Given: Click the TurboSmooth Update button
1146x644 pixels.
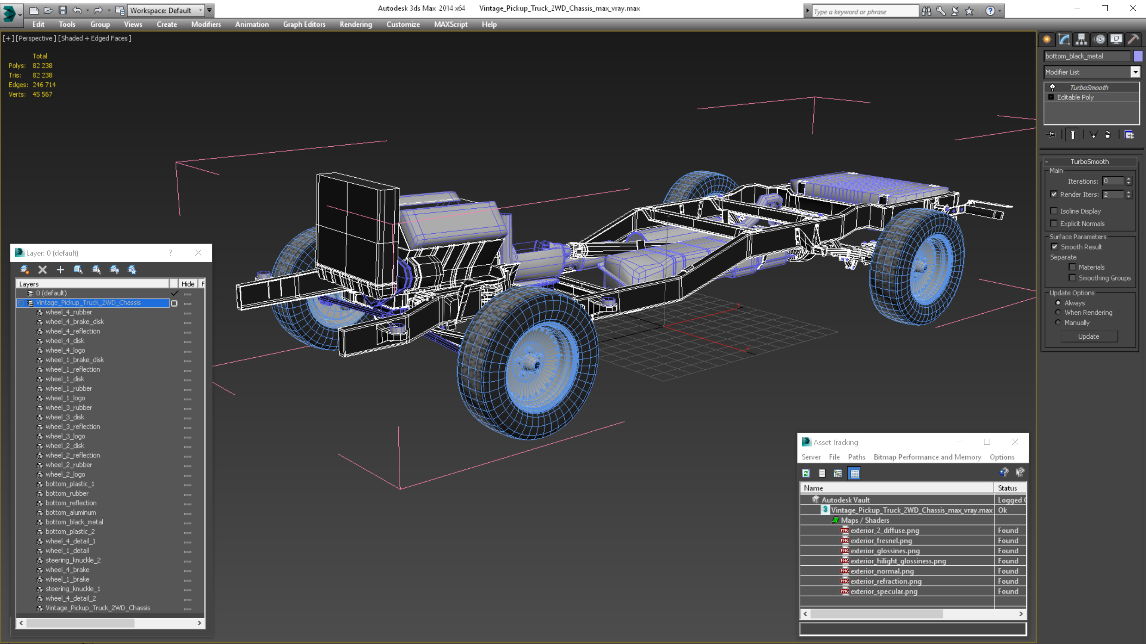Looking at the screenshot, I should 1089,336.
